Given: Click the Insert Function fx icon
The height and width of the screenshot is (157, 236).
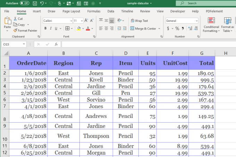Looking at the screenshot, I should point(56,44).
